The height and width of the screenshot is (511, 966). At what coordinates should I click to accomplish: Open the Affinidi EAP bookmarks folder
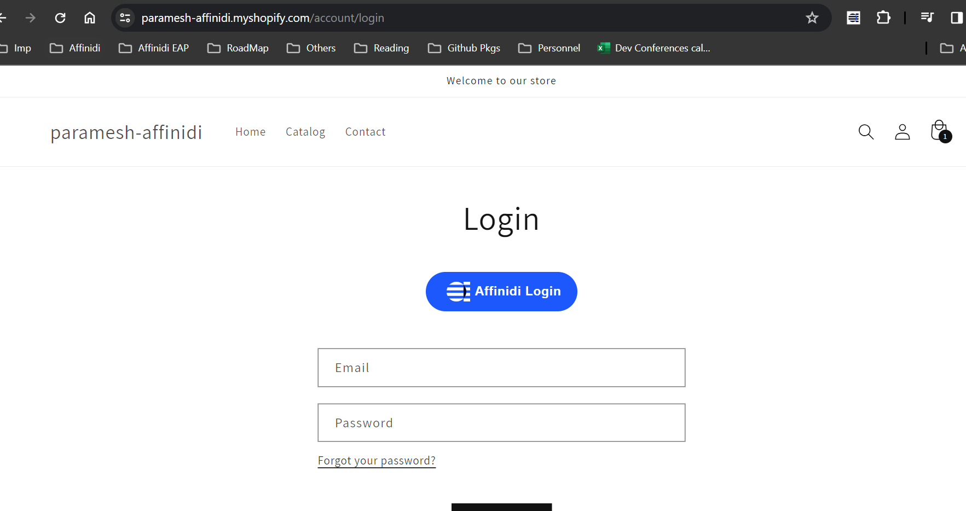coord(154,48)
